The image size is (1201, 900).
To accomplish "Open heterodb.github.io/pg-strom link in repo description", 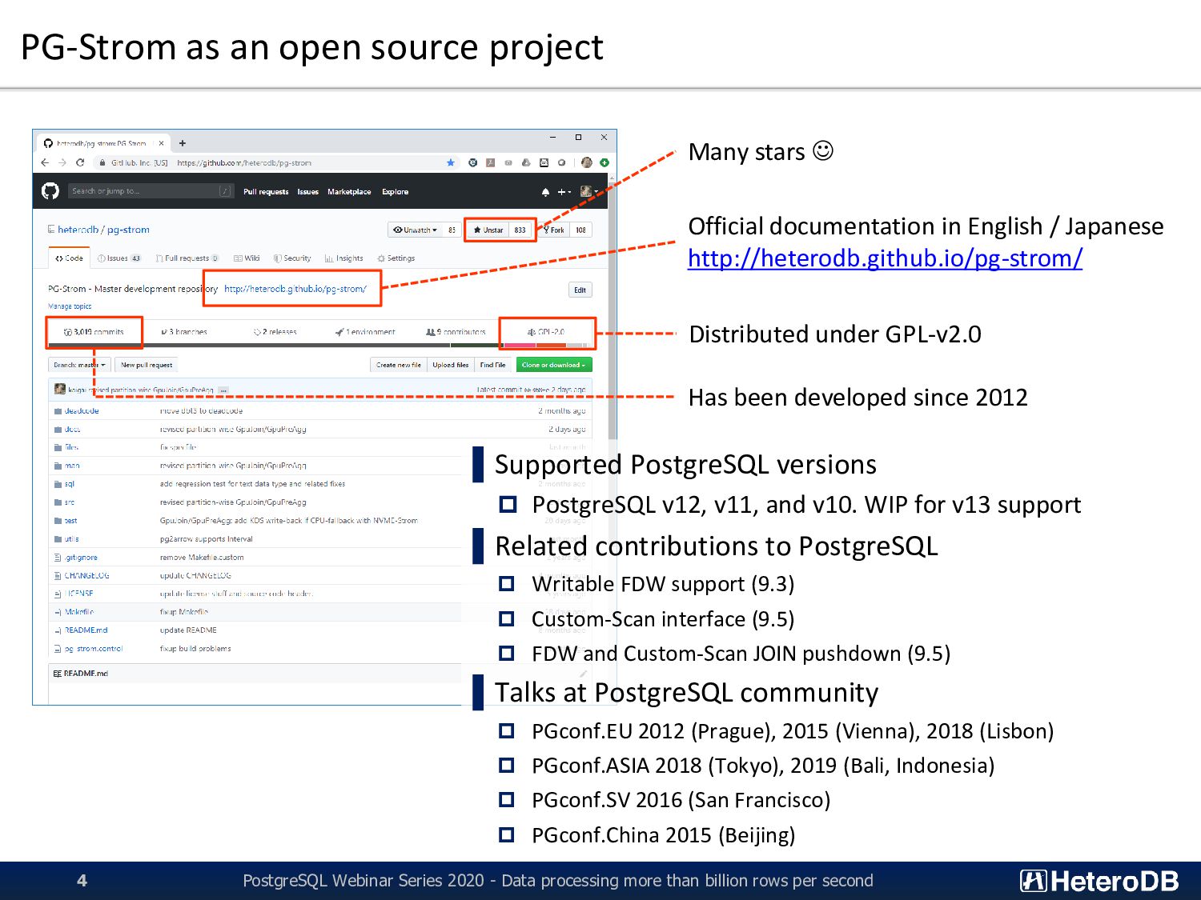I will coord(295,289).
